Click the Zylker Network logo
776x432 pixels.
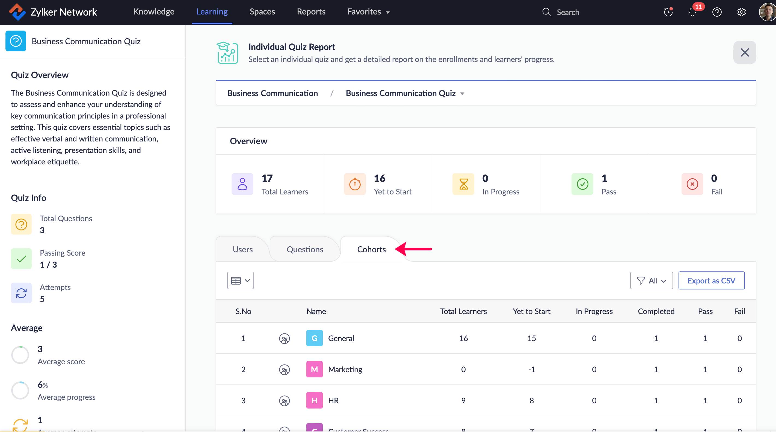pyautogui.click(x=17, y=12)
